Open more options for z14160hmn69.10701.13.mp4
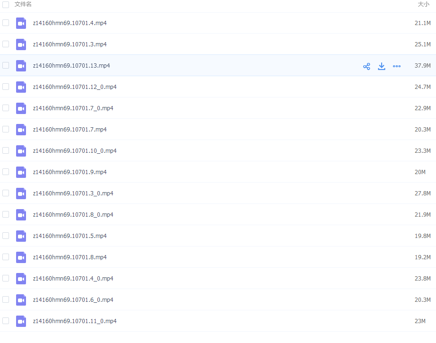The image size is (436, 343). (397, 66)
